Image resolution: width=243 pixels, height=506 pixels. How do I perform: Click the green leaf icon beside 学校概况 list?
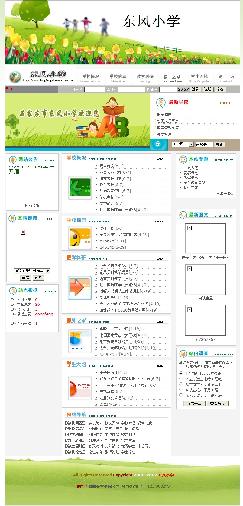coord(80,188)
